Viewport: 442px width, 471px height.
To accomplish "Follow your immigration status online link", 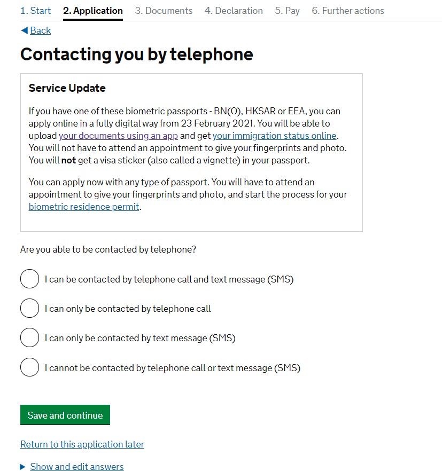I will 274,136.
